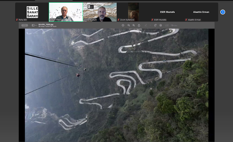Click the Alaattin Erman participant tile
The image size is (233, 142).
click(201, 12)
